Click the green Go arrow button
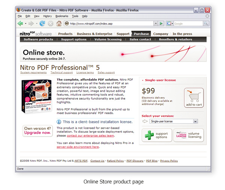 pos(161,23)
